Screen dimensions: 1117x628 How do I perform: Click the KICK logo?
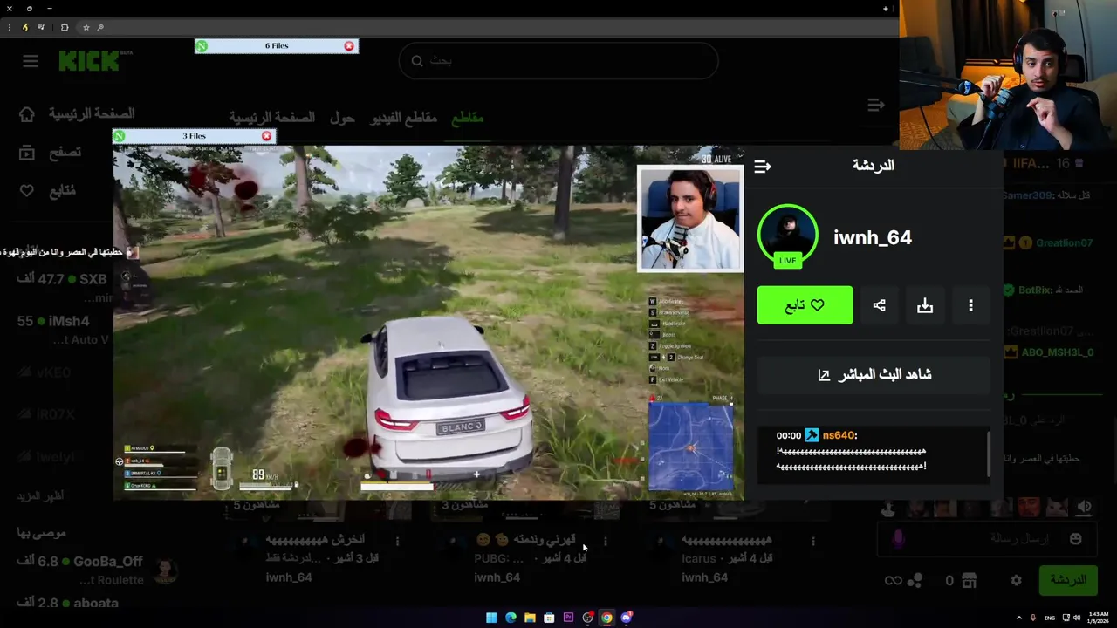point(88,61)
